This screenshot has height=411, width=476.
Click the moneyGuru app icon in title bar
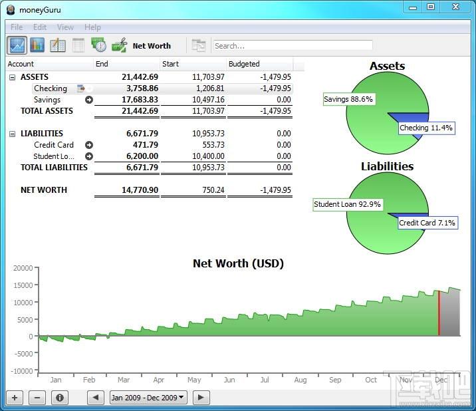pos(11,10)
